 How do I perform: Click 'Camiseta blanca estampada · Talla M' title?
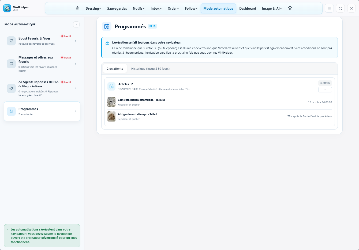point(141,100)
